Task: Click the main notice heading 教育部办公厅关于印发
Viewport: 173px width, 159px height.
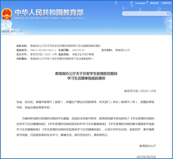Action: (86, 76)
